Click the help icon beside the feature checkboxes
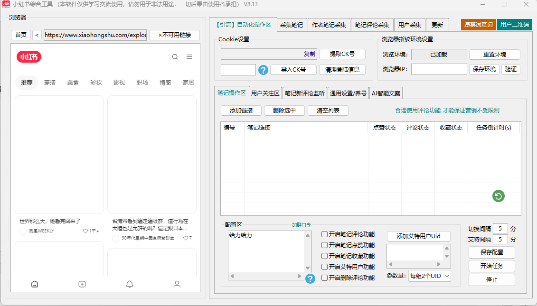Viewport: 537px width, 306px height. (311, 279)
